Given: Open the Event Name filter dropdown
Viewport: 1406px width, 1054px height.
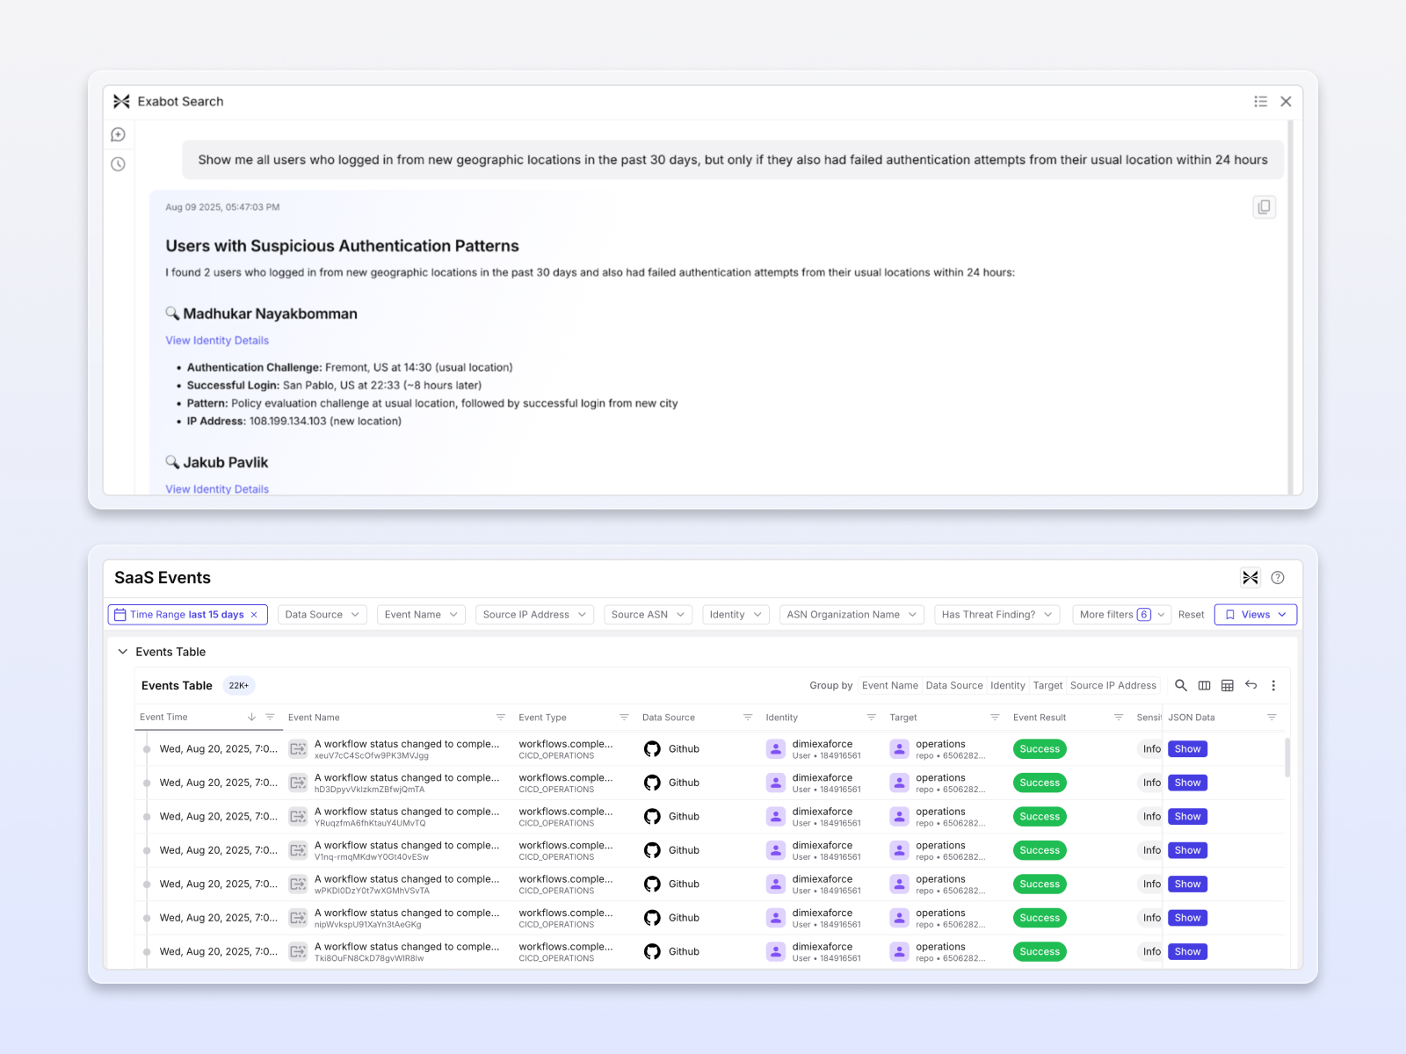Looking at the screenshot, I should click(421, 615).
